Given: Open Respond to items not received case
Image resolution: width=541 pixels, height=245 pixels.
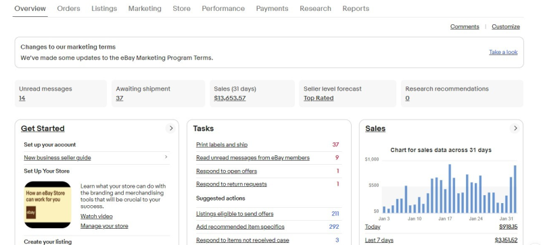Looking at the screenshot, I should point(243,240).
